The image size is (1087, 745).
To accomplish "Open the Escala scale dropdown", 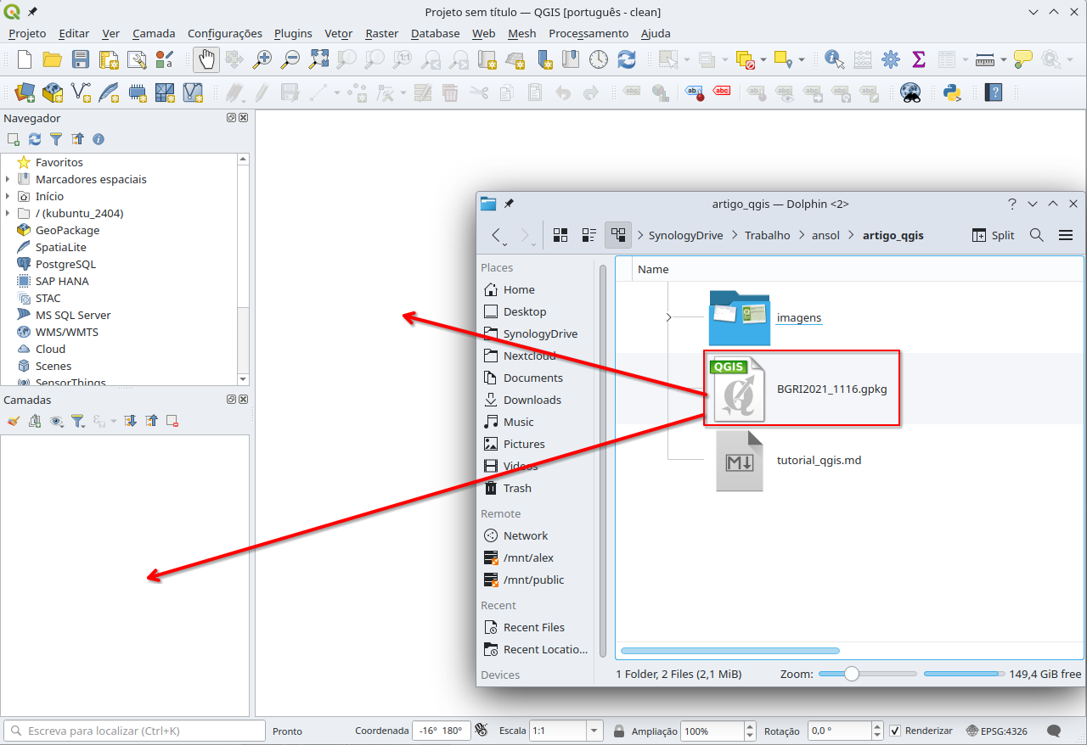I will [594, 731].
